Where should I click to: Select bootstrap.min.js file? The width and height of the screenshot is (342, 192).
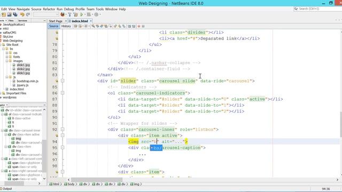tap(27, 81)
